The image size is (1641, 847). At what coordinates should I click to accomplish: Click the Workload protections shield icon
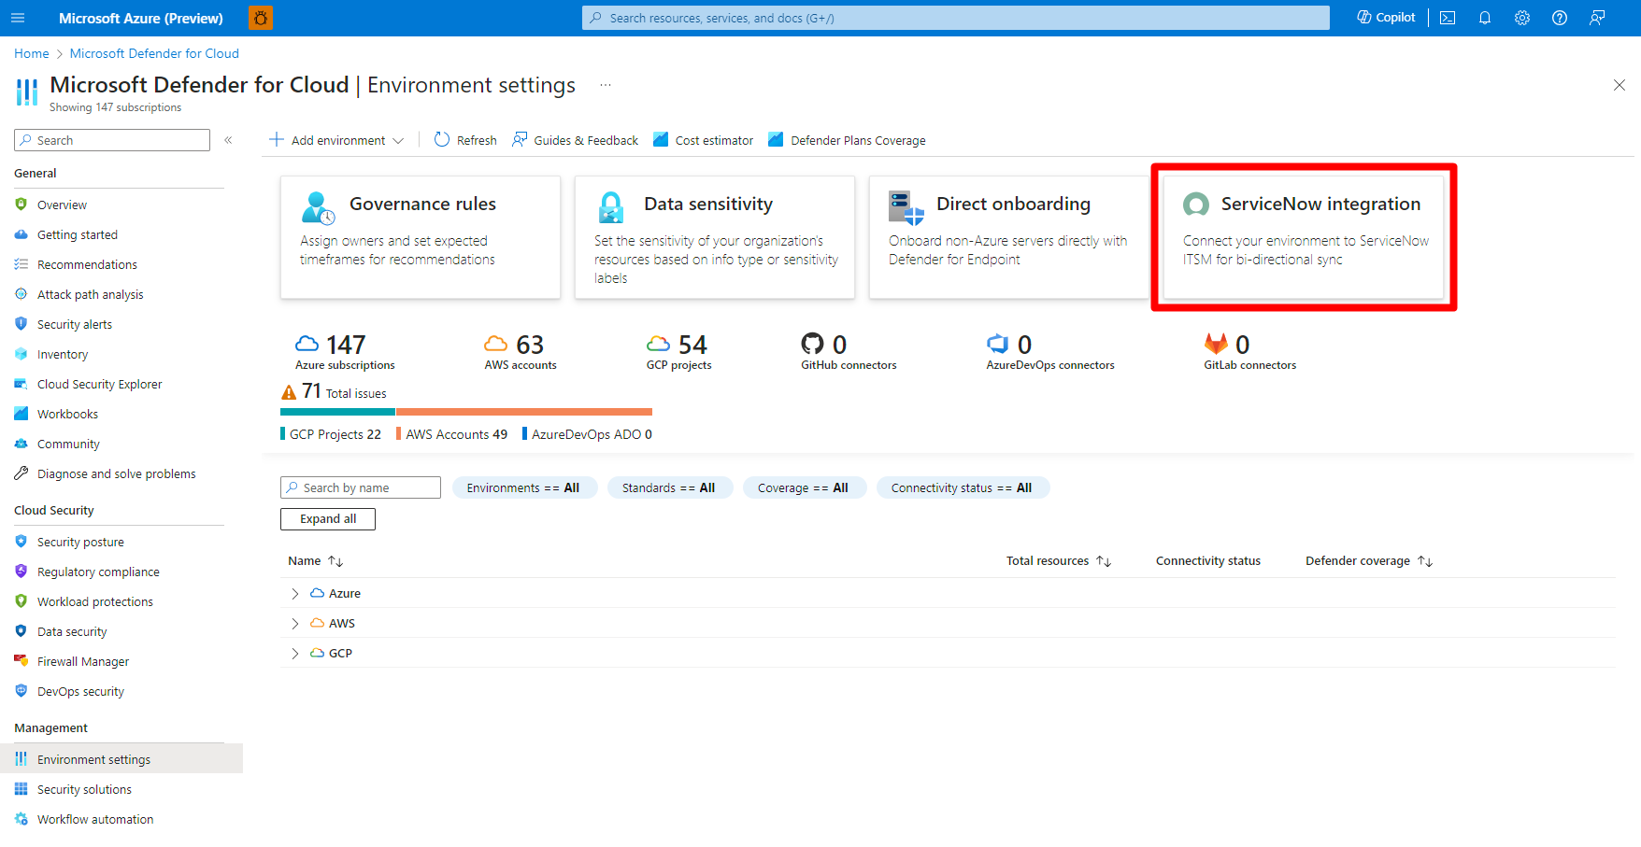[21, 601]
